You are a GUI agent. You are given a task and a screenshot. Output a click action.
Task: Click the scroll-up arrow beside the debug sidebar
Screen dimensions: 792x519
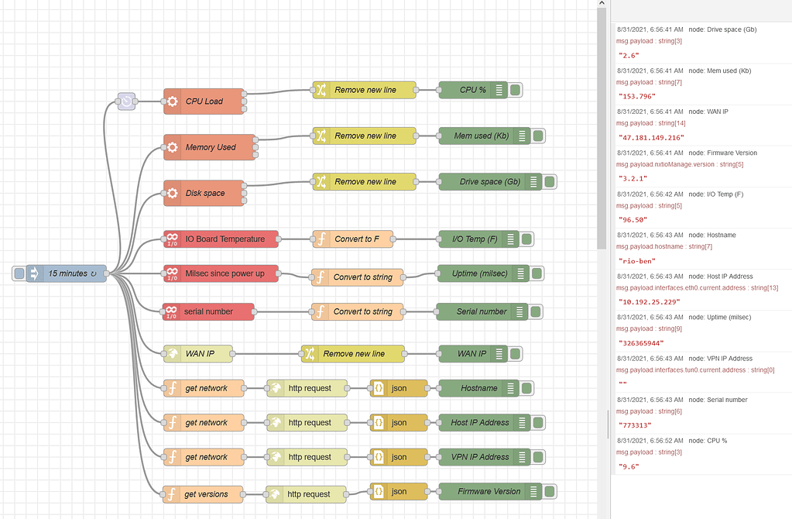click(602, 4)
